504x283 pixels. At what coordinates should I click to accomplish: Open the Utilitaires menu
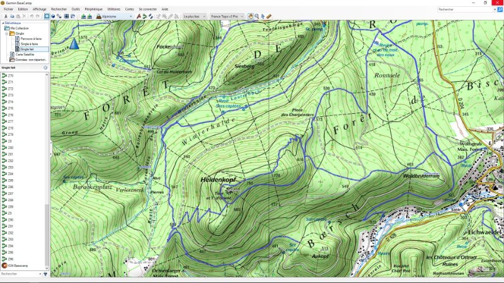pos(113,9)
